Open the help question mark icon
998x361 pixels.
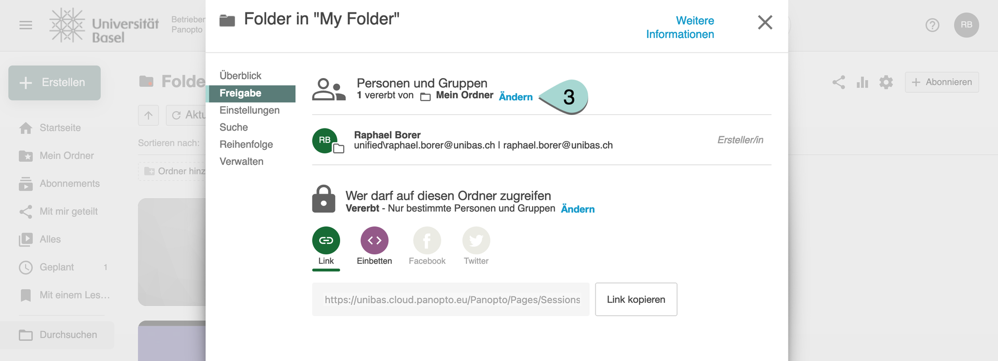pyautogui.click(x=932, y=25)
